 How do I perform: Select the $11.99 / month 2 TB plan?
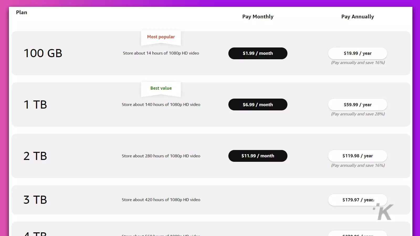[x=258, y=156]
